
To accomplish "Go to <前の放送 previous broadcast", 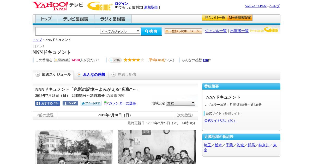I will tap(45, 115).
